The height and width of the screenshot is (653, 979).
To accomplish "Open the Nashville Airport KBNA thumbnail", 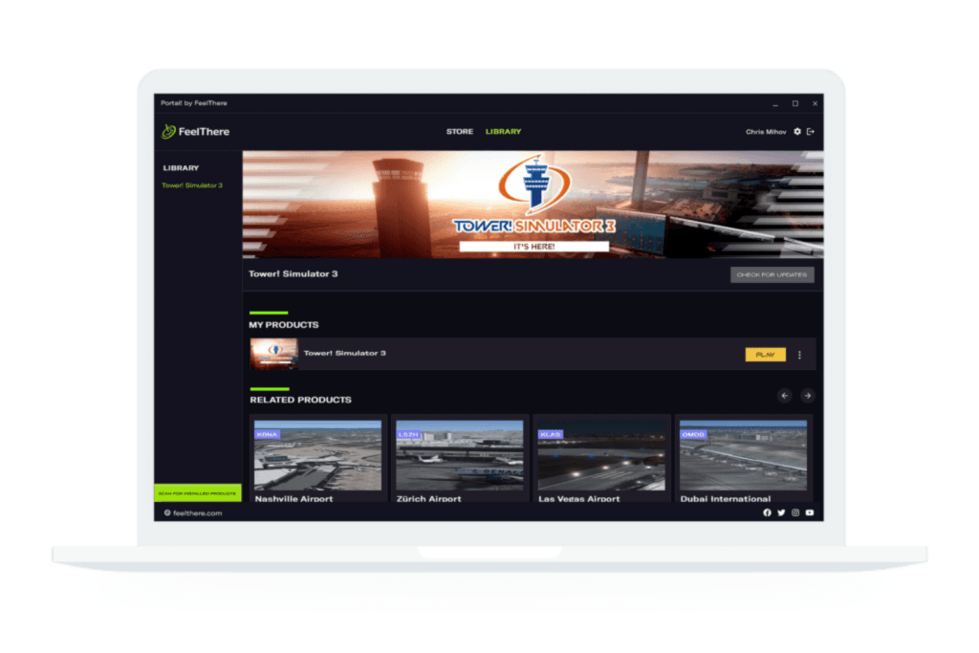I will click(317, 455).
